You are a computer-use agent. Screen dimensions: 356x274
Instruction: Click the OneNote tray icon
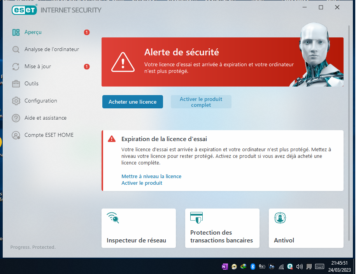point(225,267)
